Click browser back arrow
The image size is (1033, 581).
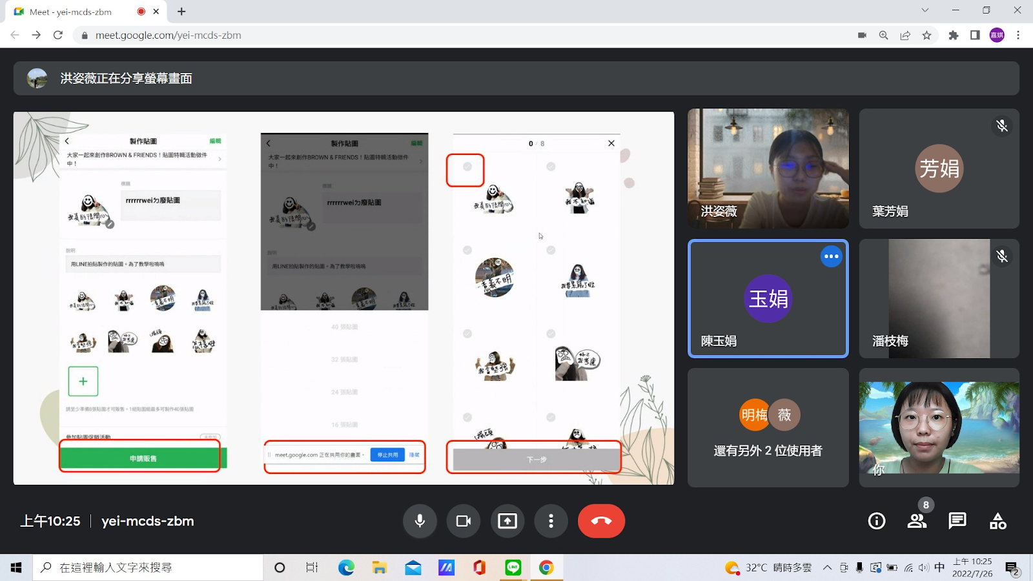point(15,35)
